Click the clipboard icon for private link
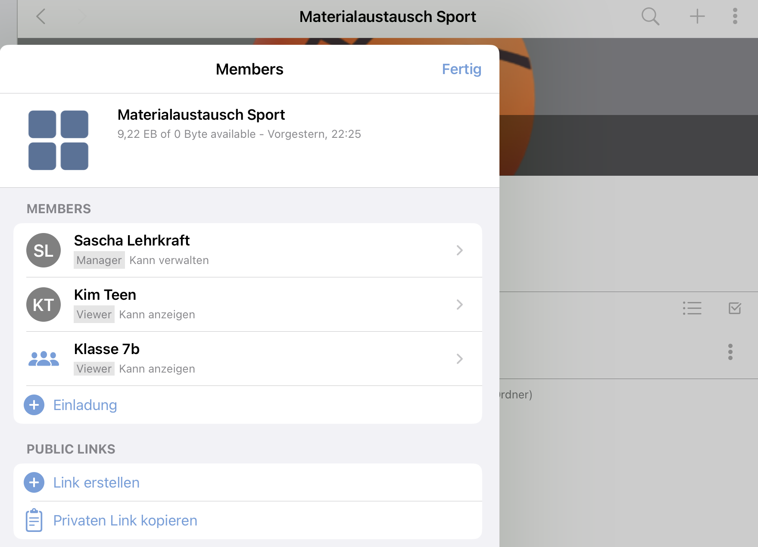The height and width of the screenshot is (547, 758). (x=34, y=520)
